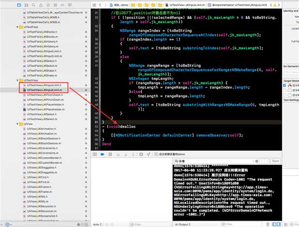299x227 pixels.
Task: Go forward with the jump bar right arrow
Action: pos(105,5)
